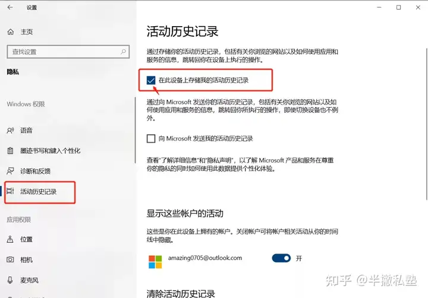Select the 语音 speech icon

pyautogui.click(x=10, y=131)
